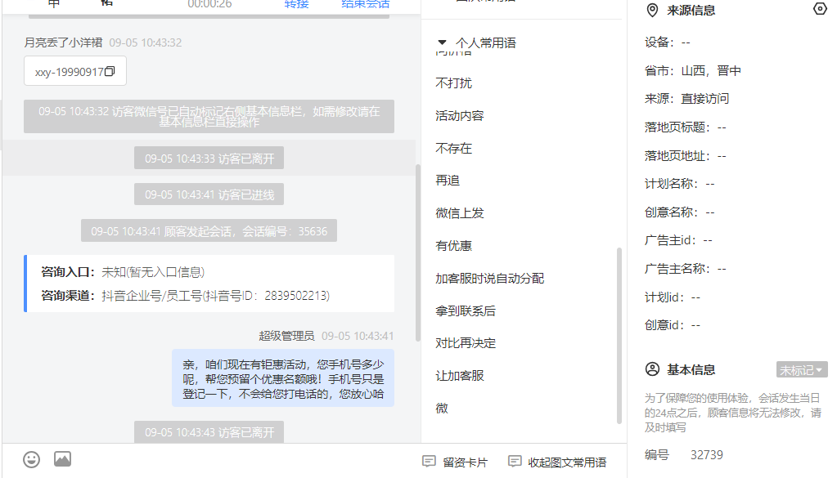Click the 基本信息 section heading
The width and height of the screenshot is (837, 478).
[691, 369]
